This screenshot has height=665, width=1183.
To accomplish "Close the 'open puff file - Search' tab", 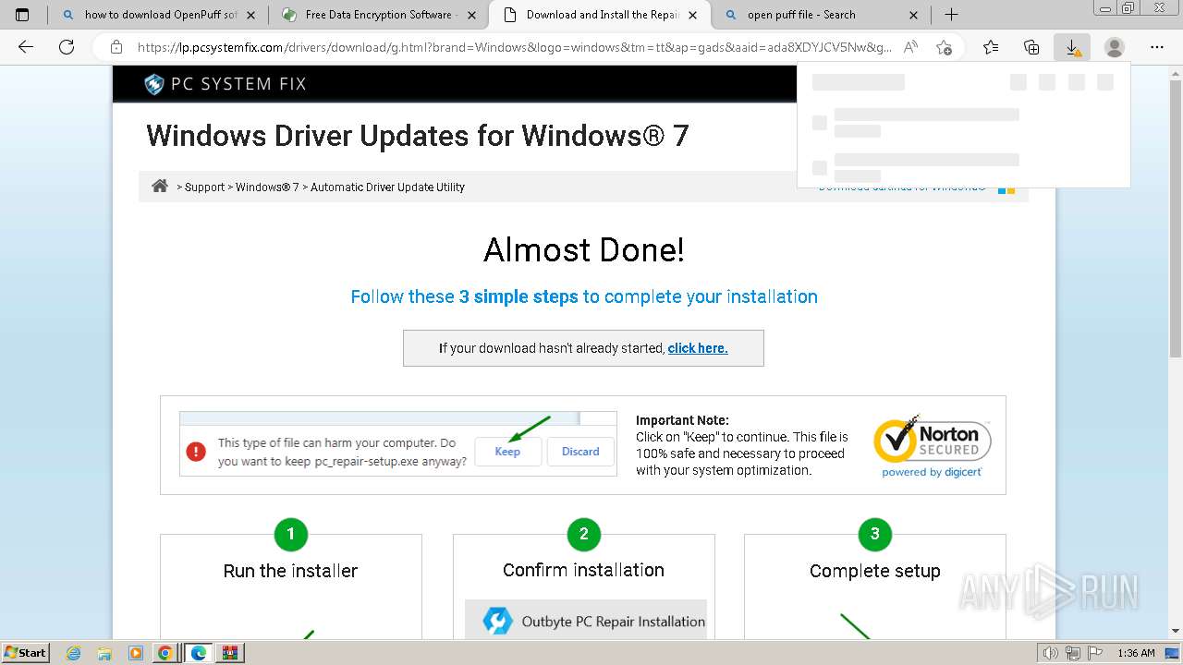I will click(914, 15).
